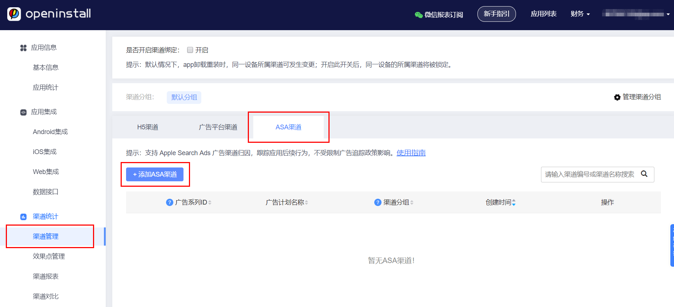This screenshot has width=674, height=307.
Task: Open 应用统计 in the sidebar
Action: [x=45, y=88]
